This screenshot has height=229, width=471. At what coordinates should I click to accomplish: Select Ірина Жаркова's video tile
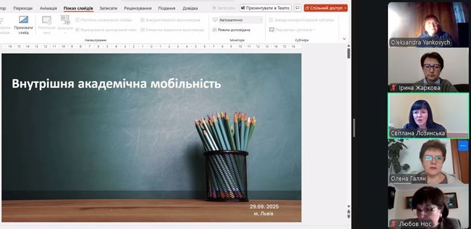[x=428, y=70]
